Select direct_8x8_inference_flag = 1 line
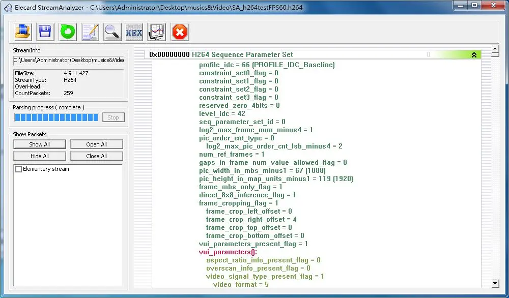The image size is (509, 298). [x=247, y=195]
